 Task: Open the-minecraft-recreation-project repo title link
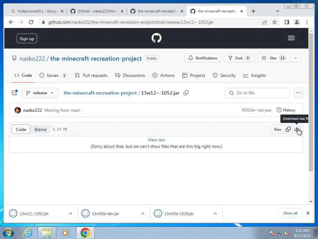[x=96, y=59]
